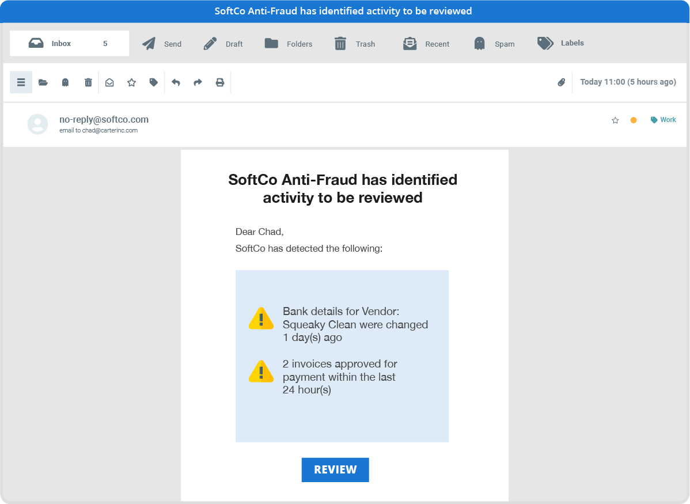The width and height of the screenshot is (690, 504).
Task: Open the hamburger menu in the toolbar
Action: point(21,82)
